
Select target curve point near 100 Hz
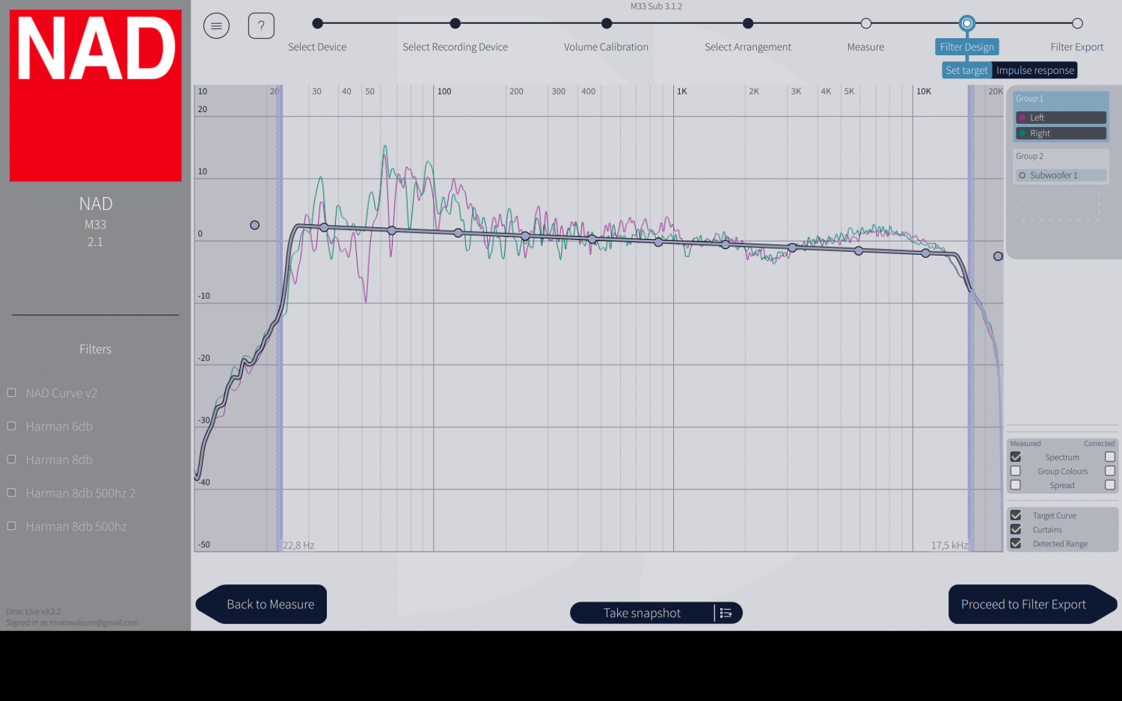point(459,233)
